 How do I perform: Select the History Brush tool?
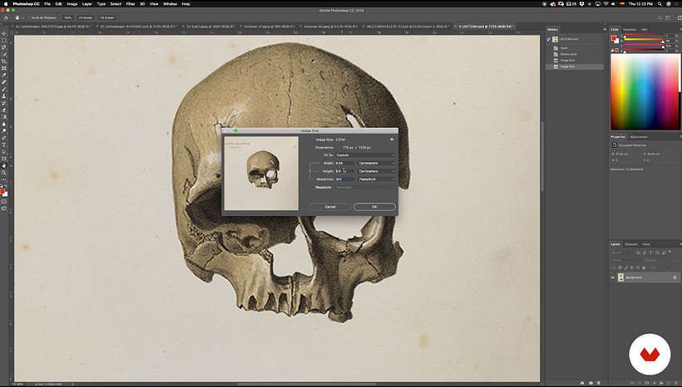pos(4,103)
